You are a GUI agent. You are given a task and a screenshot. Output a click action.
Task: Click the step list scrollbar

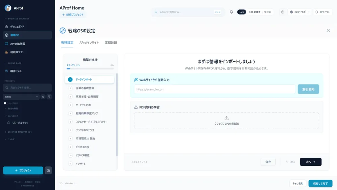(x=117, y=115)
